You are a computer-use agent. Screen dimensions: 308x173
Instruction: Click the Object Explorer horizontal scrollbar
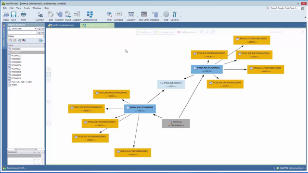click(26, 149)
